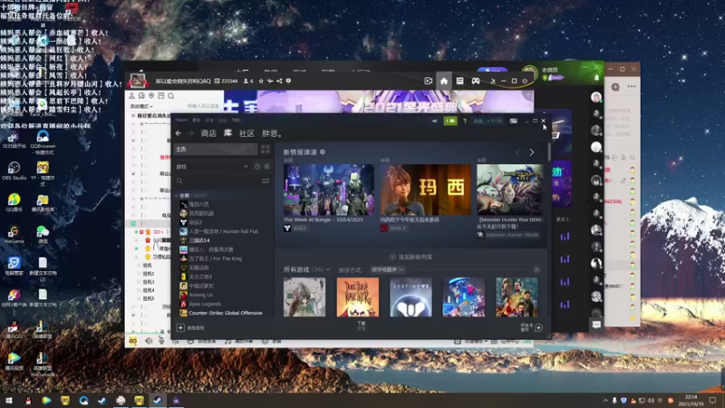This screenshot has width=725, height=408.
Task: Click Monster Hunter: World tag under news
Action: coord(507,235)
